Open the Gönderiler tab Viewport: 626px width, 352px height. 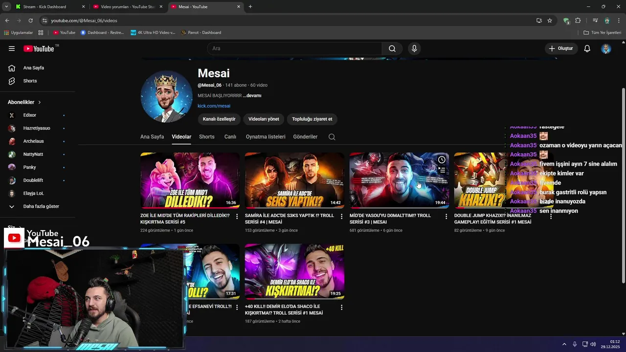pyautogui.click(x=305, y=137)
